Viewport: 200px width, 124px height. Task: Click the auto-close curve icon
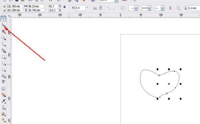(170, 8)
